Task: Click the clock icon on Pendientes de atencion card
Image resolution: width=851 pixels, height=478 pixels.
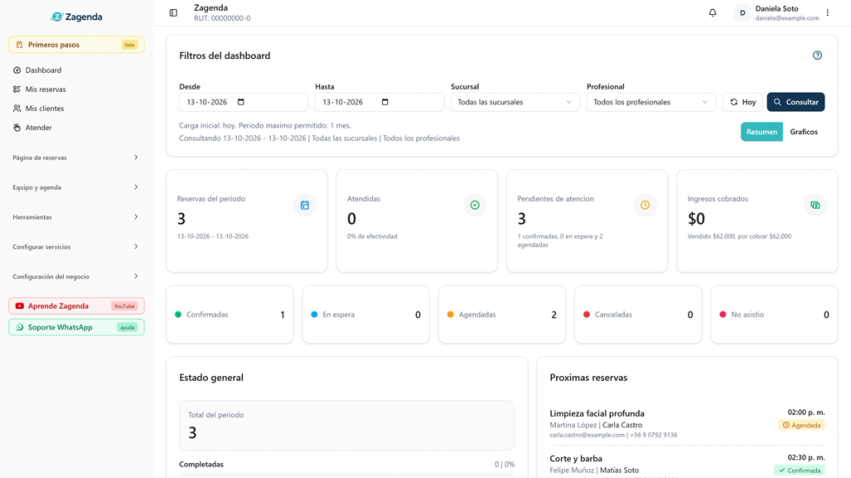Action: [645, 205]
